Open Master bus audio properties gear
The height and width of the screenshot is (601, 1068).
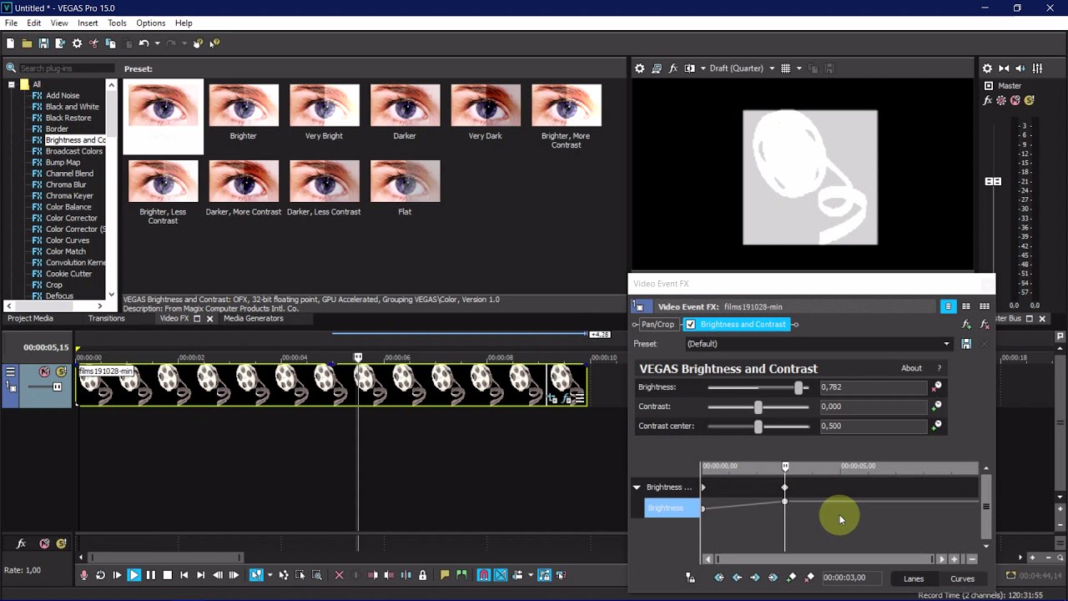(x=987, y=68)
